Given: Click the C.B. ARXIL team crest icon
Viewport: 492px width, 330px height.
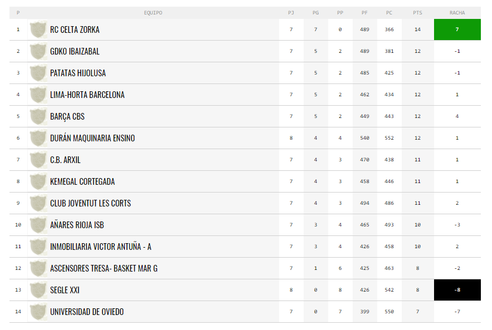Looking at the screenshot, I should [38, 160].
